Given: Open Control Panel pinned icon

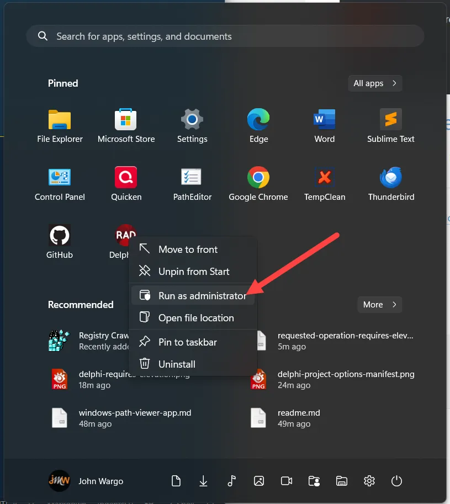Looking at the screenshot, I should pyautogui.click(x=60, y=184).
